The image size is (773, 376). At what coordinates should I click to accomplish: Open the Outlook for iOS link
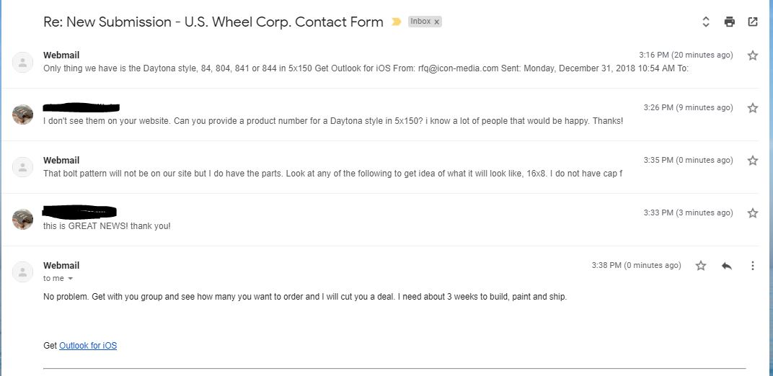click(88, 346)
